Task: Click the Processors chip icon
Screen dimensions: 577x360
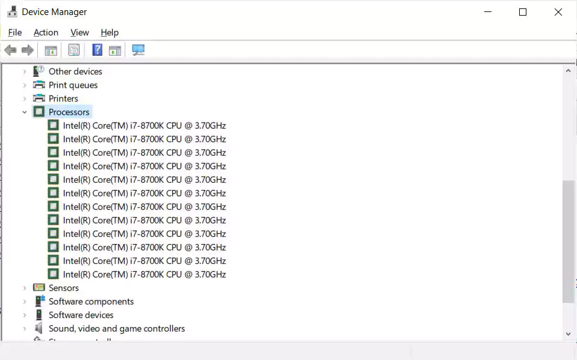Action: point(39,112)
